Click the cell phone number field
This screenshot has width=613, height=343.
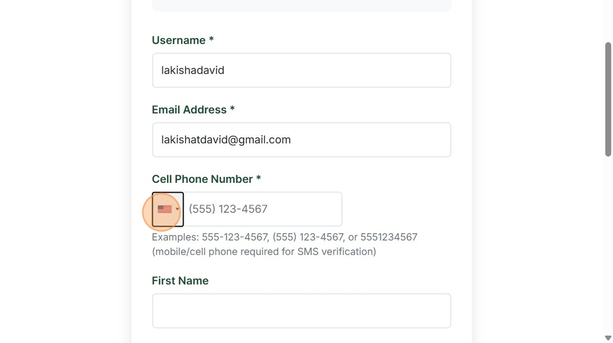click(x=263, y=209)
